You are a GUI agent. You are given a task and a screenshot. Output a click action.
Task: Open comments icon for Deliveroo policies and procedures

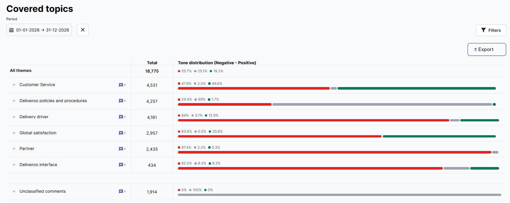122,101
